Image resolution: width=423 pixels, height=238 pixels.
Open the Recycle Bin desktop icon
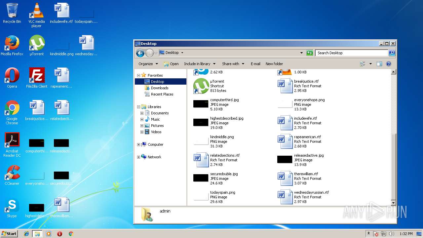coord(12,13)
